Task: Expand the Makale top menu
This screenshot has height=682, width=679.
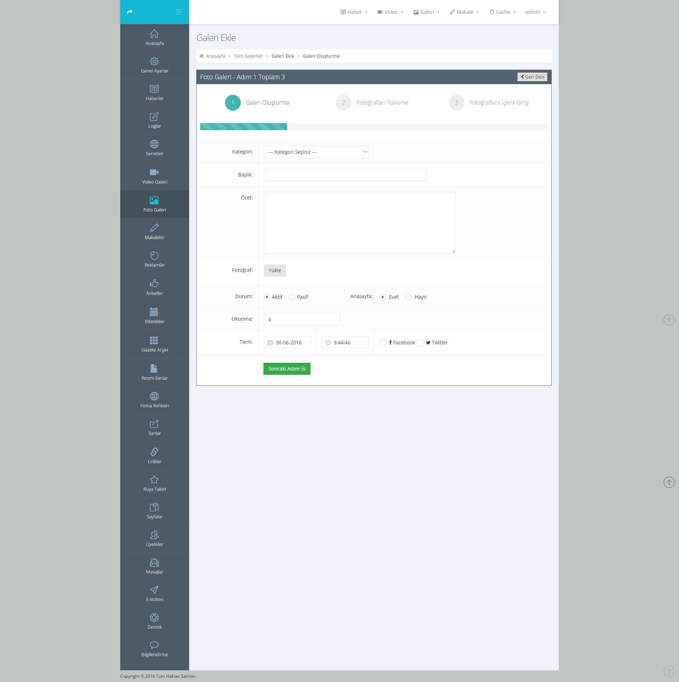Action: (x=464, y=12)
